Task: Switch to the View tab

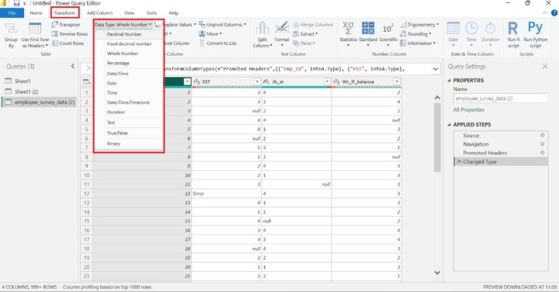Action: click(x=129, y=13)
